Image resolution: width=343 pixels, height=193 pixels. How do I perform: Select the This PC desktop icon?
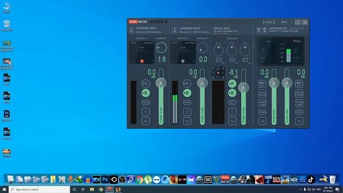click(x=7, y=8)
